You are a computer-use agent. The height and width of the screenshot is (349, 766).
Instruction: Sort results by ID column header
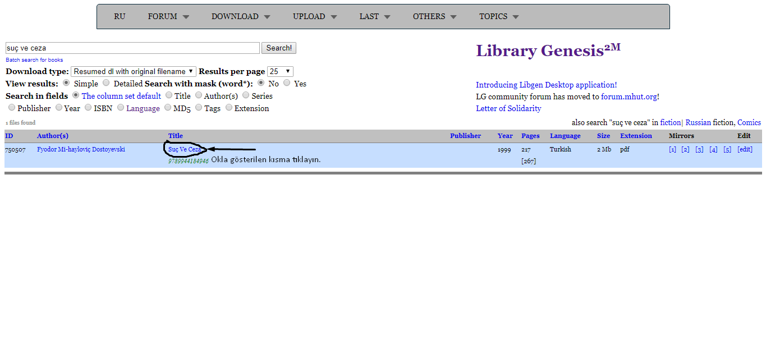click(x=9, y=136)
